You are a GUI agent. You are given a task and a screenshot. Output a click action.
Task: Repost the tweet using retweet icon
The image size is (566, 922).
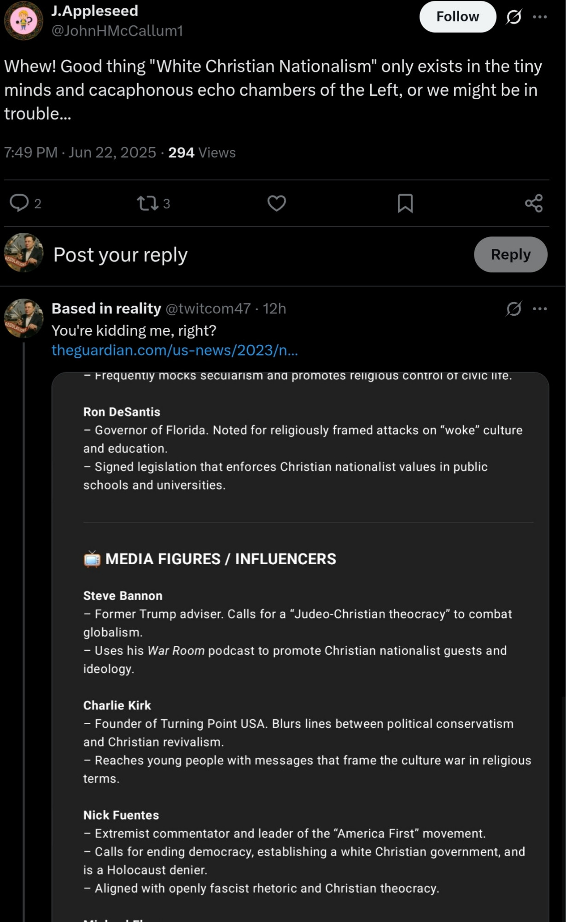tap(148, 203)
